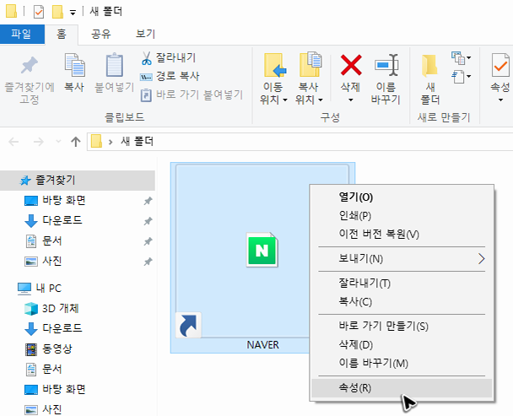Switch to the Home (홈) tab
The width and height of the screenshot is (513, 416).
coord(62,34)
